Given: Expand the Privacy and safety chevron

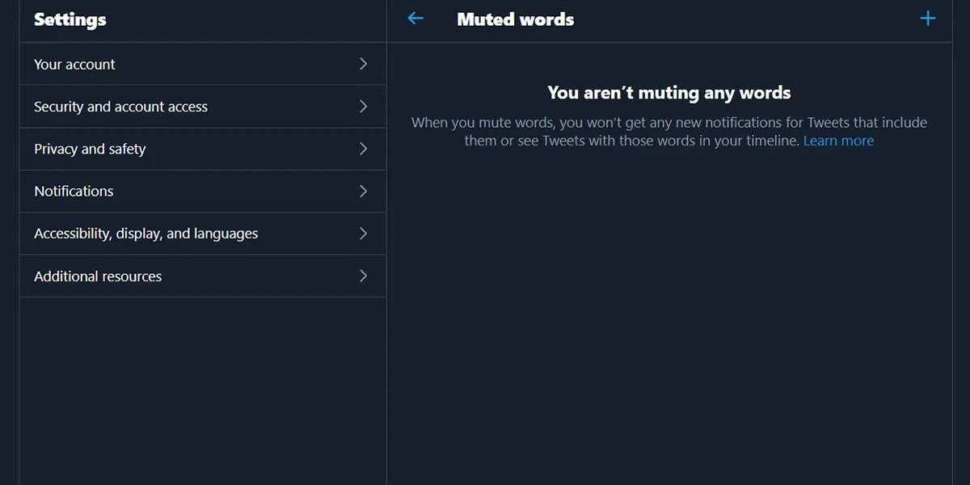Looking at the screenshot, I should (363, 149).
